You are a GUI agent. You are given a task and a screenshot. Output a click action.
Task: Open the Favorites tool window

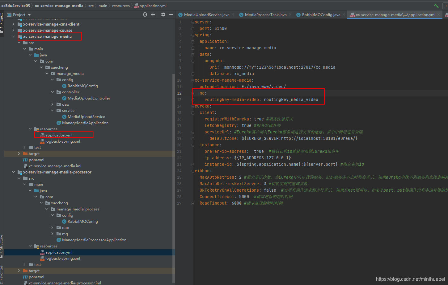pyautogui.click(x=2, y=275)
